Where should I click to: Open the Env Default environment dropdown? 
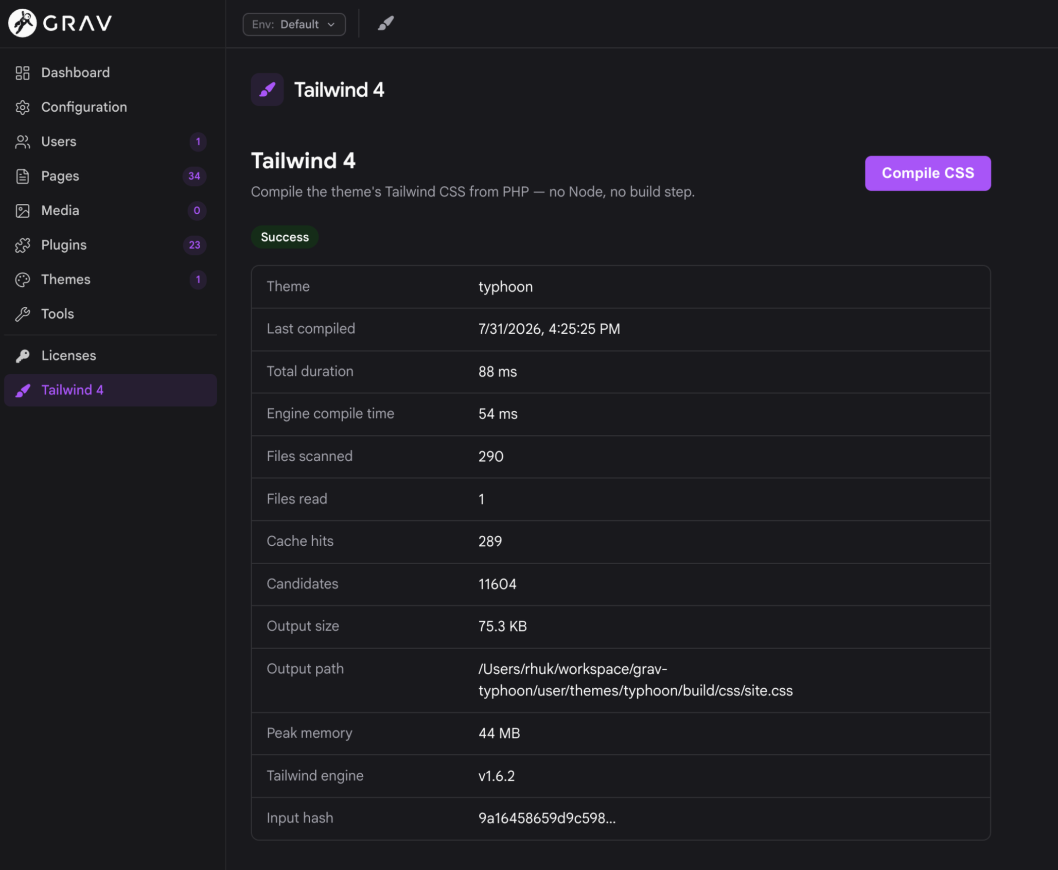294,24
